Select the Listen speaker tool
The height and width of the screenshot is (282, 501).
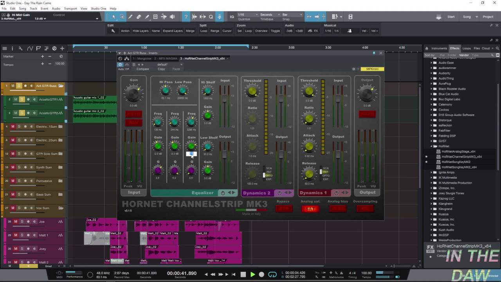(172, 17)
